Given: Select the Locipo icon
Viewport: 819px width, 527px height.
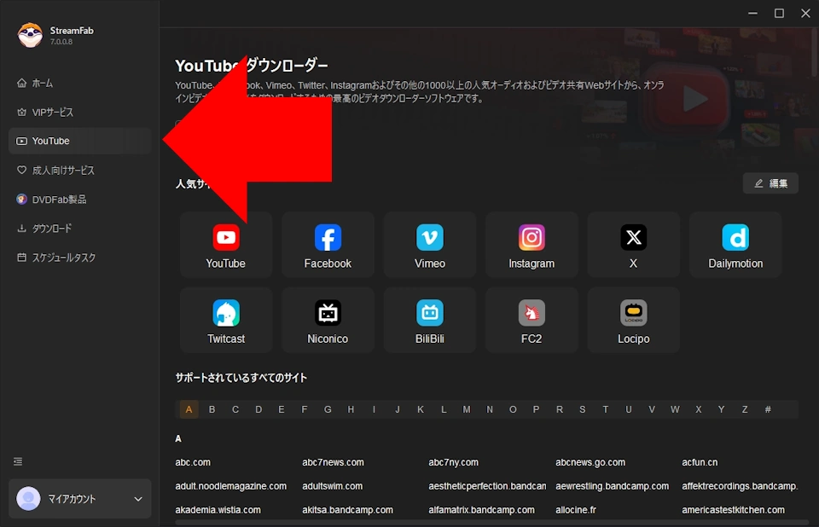Looking at the screenshot, I should [633, 320].
